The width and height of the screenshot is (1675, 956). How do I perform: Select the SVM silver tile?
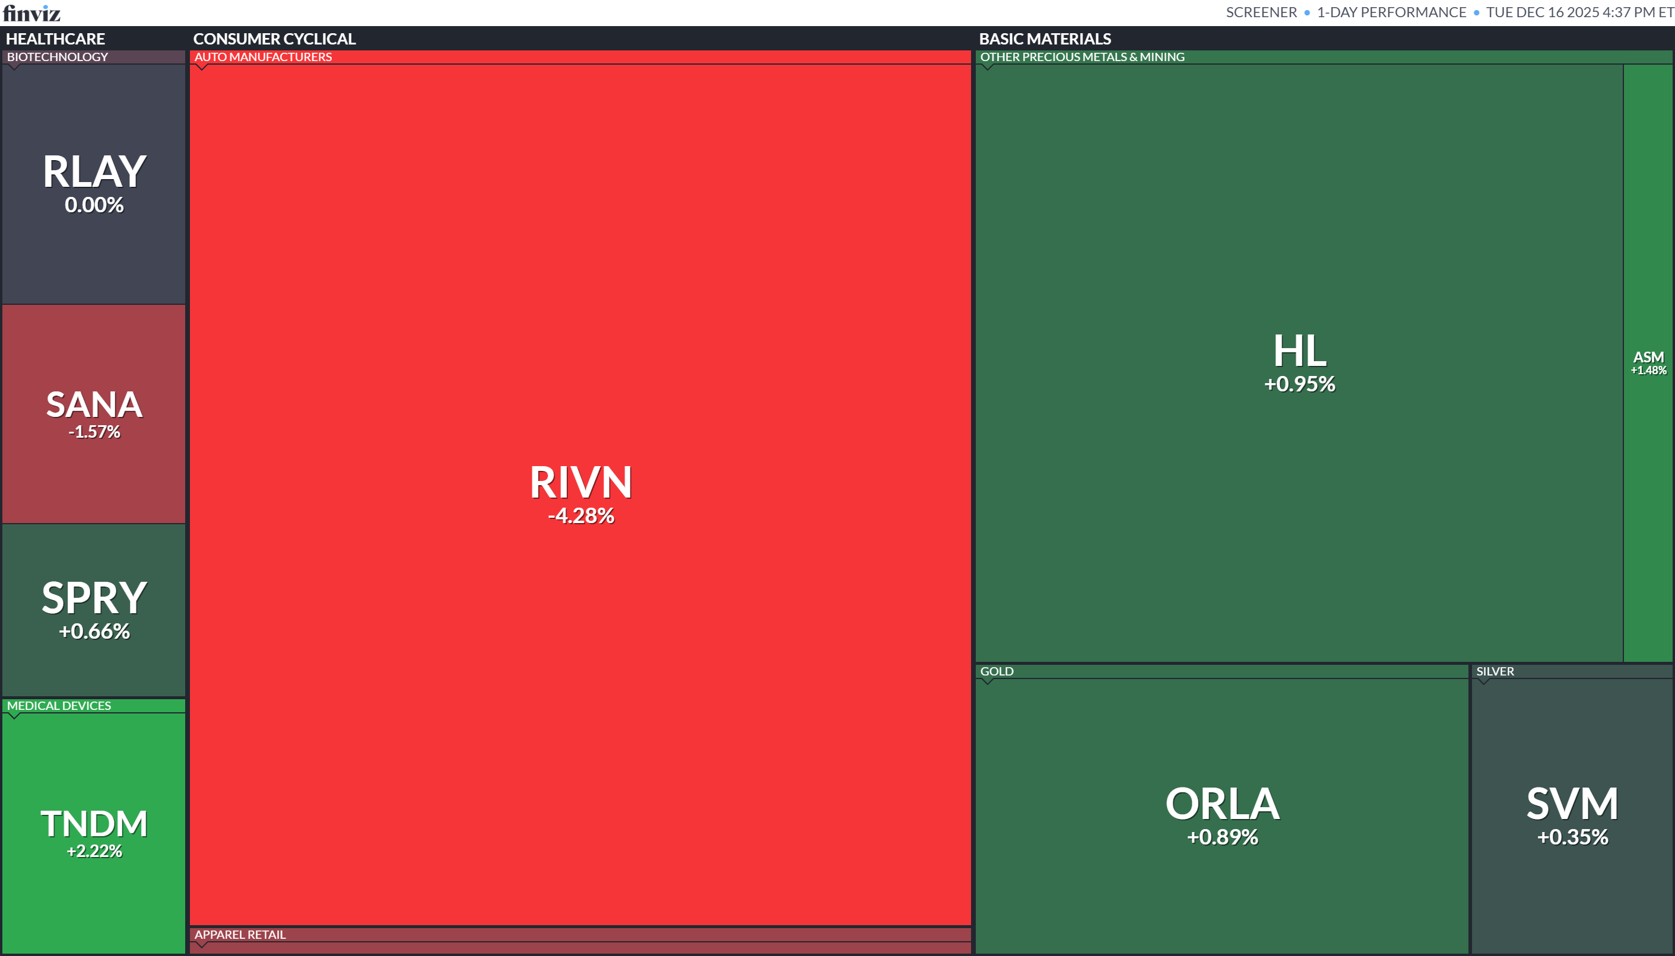tap(1571, 815)
